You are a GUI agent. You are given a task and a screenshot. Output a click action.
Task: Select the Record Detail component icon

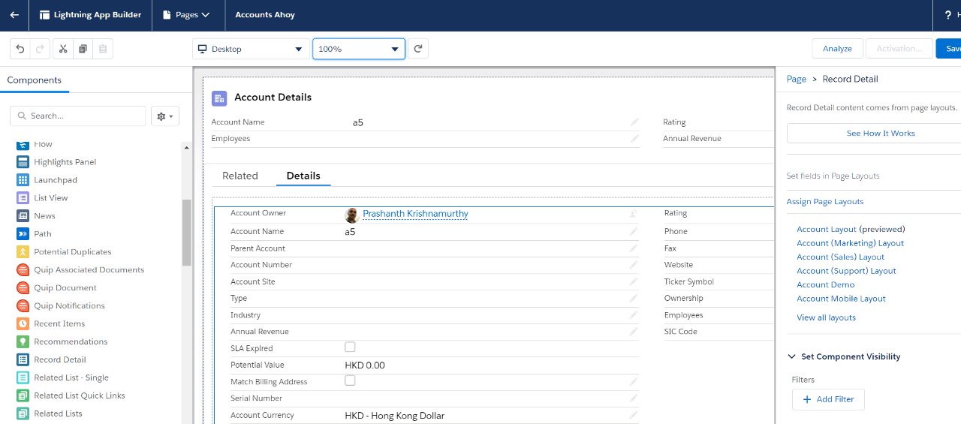(x=23, y=360)
